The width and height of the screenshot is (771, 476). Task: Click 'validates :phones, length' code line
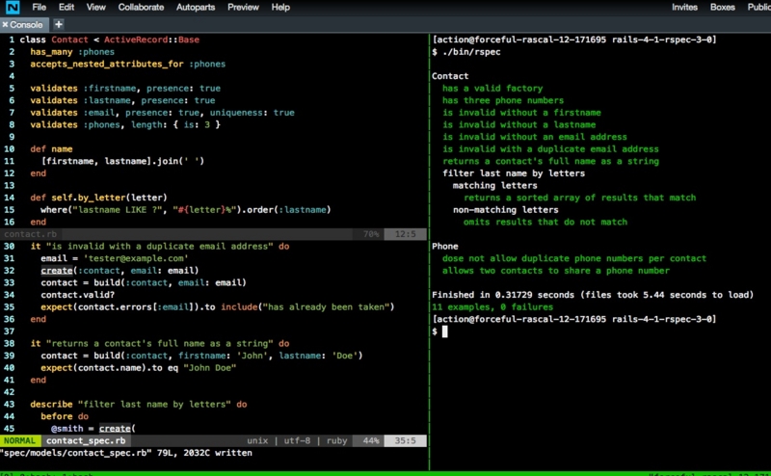125,125
